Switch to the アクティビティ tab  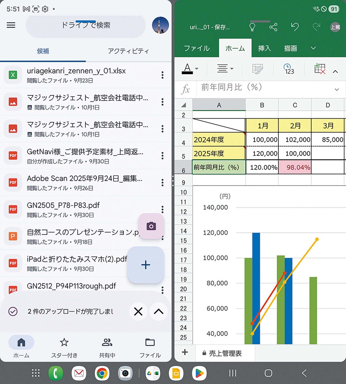pos(128,51)
